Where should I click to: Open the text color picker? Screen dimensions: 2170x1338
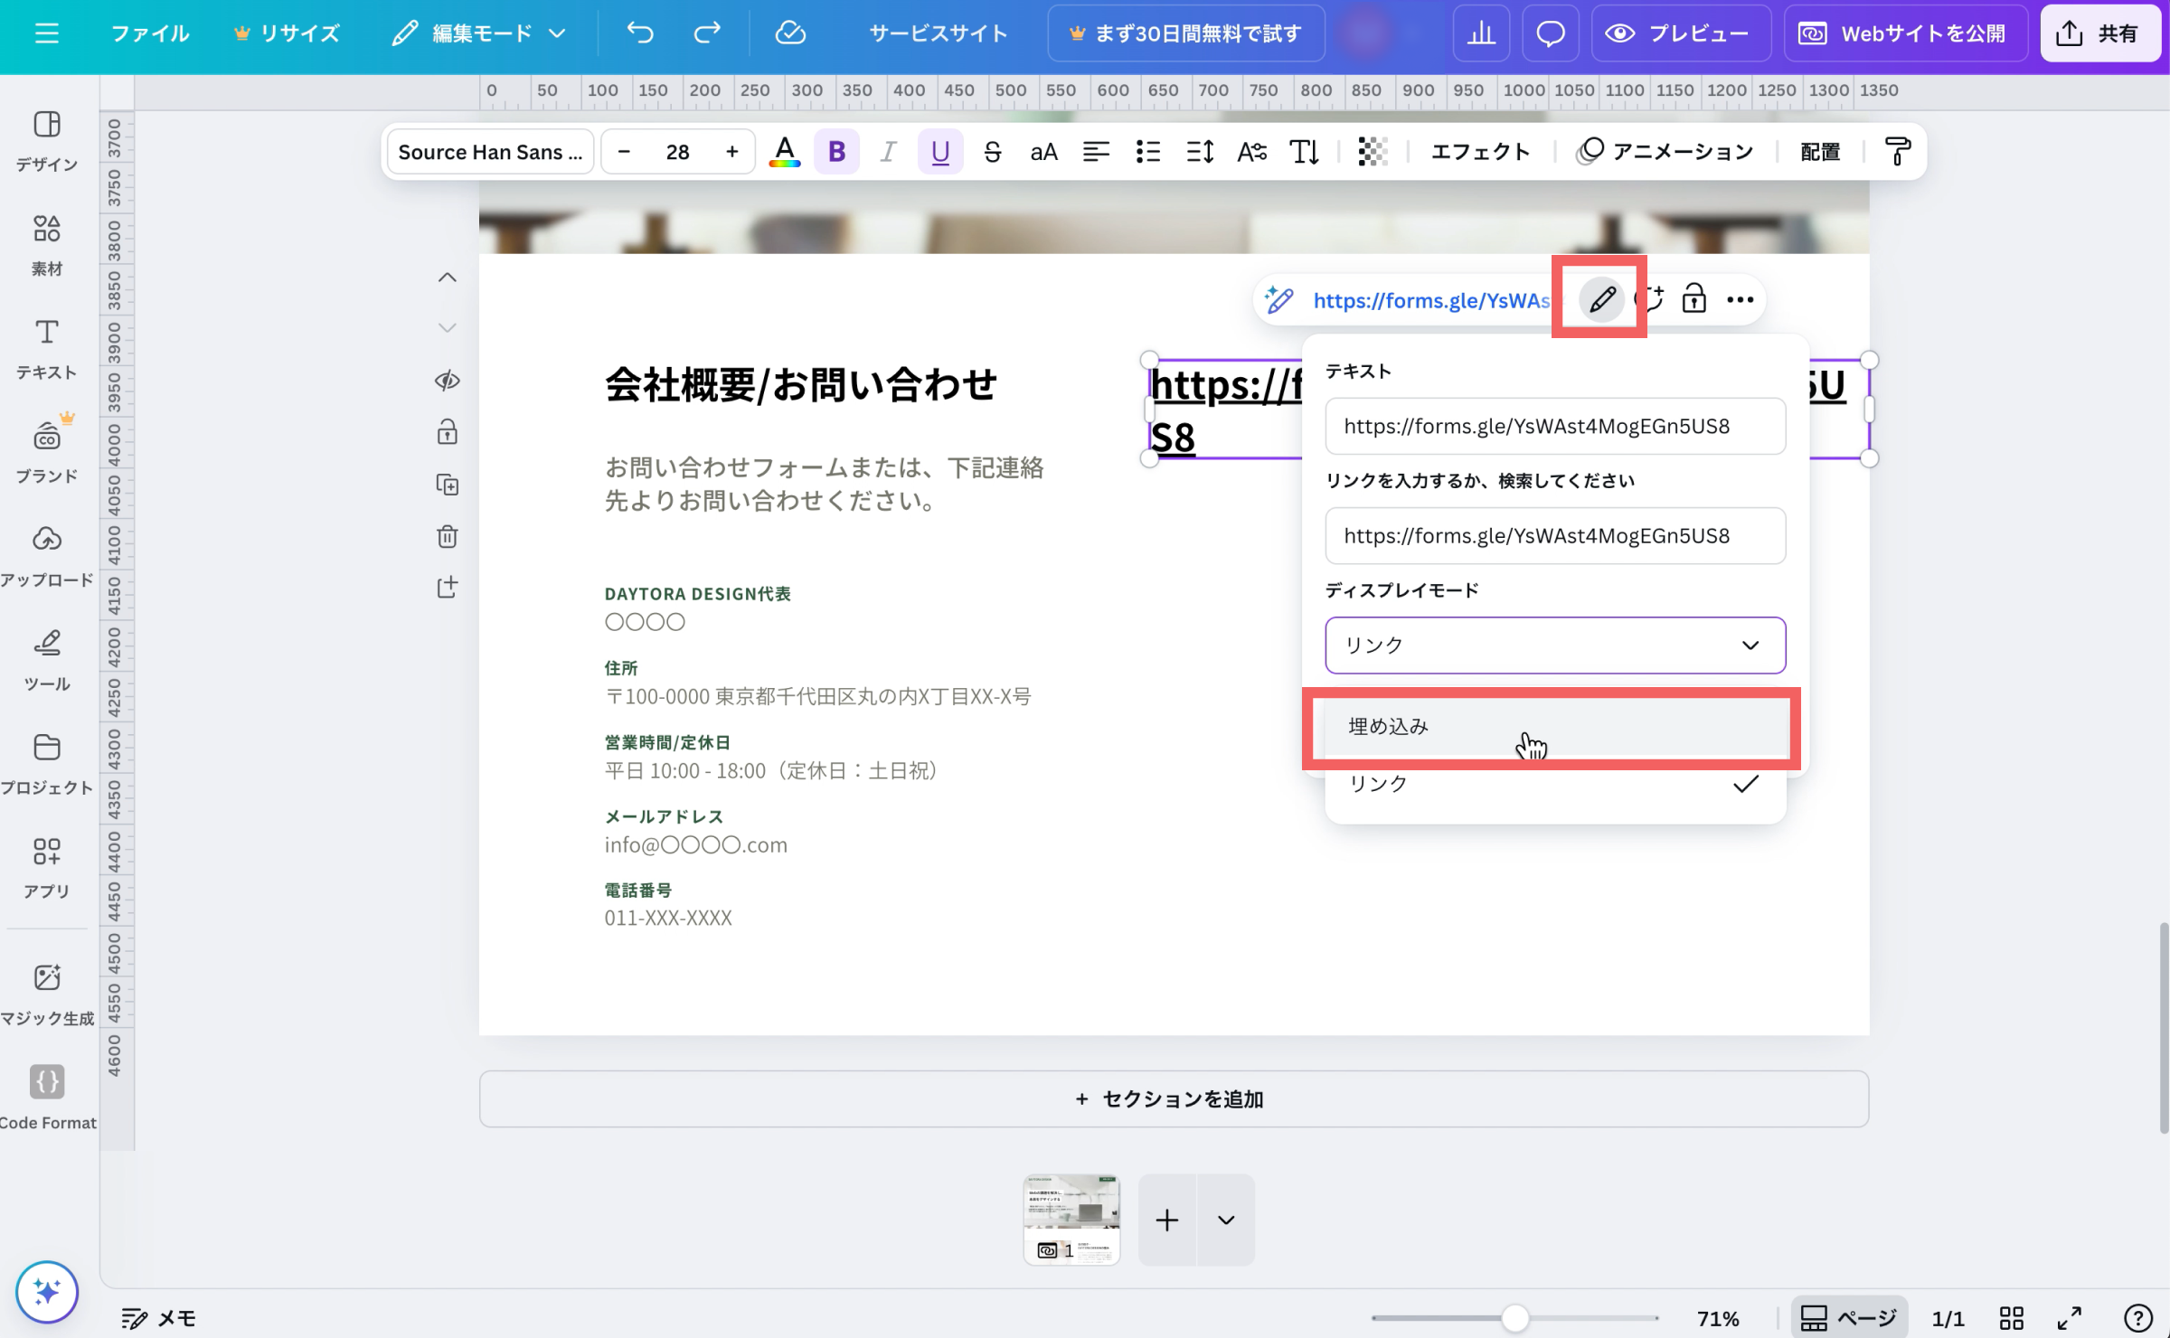[x=785, y=151]
